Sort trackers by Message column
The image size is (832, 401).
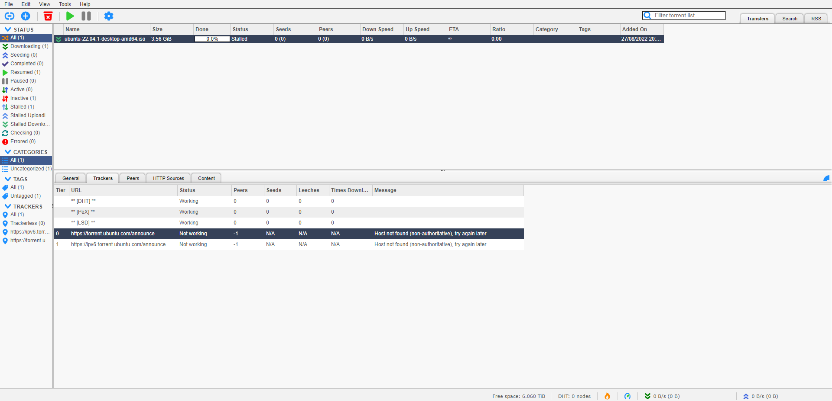pos(448,190)
